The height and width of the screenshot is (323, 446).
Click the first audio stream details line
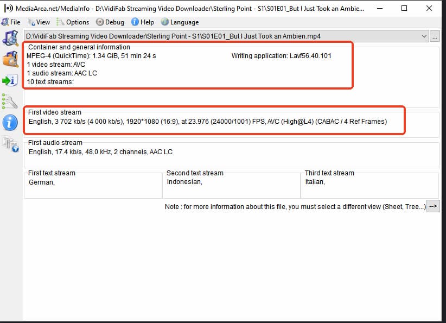[100, 152]
